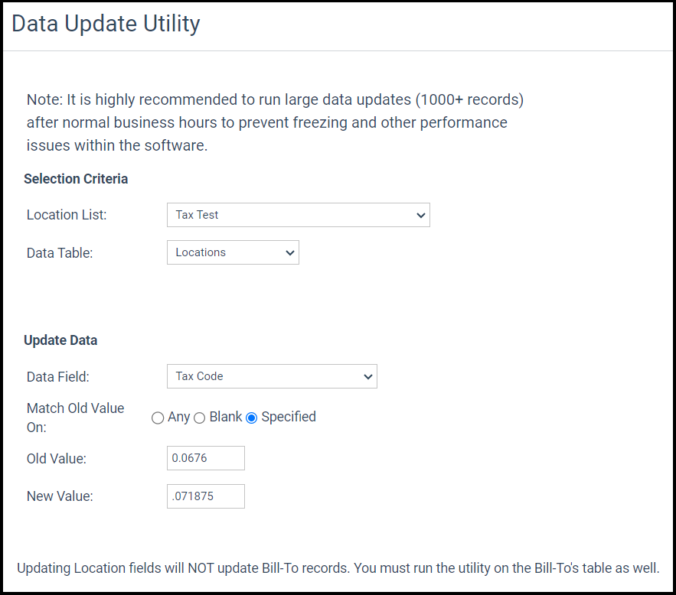Click the 'Data Update Utility' page title
Image resolution: width=676 pixels, height=595 pixels.
106,24
